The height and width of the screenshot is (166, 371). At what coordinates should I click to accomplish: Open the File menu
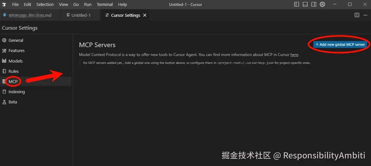[x=15, y=4]
